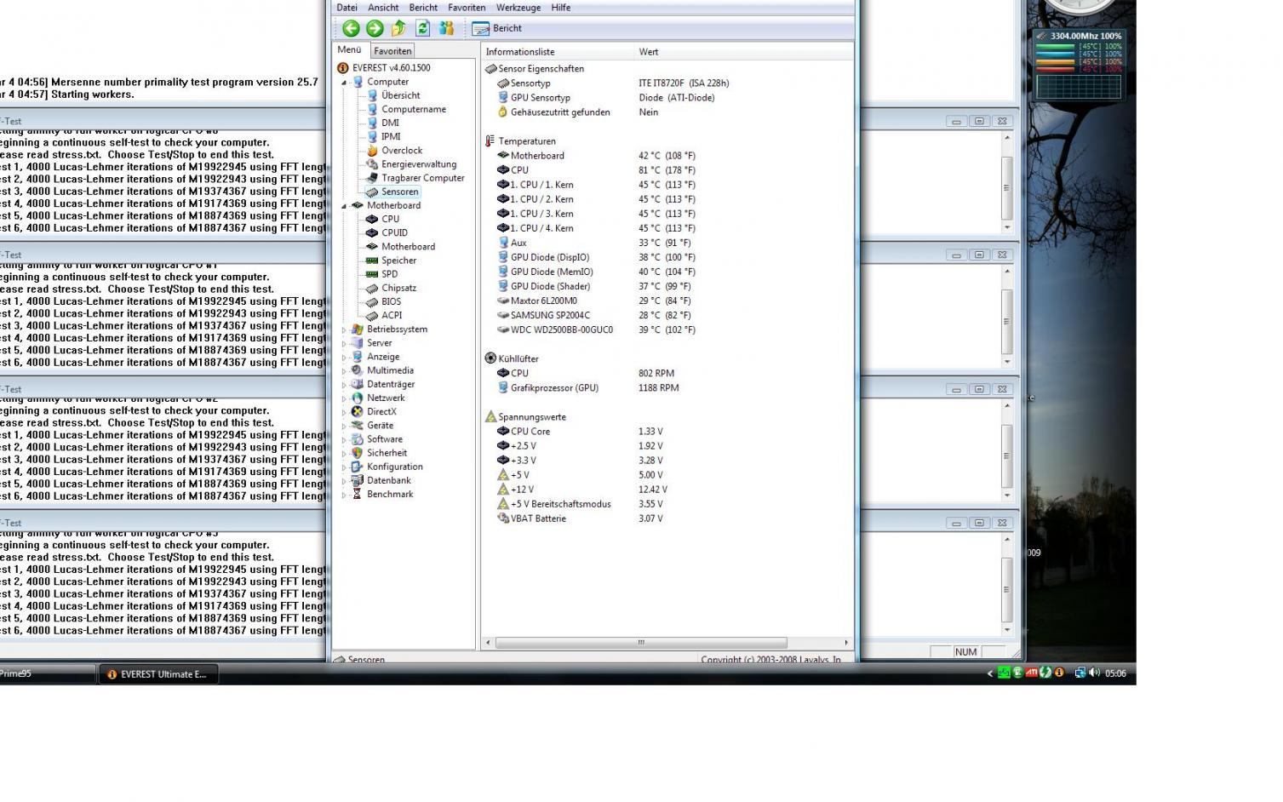Expand the Anzeige node
Viewport: 1283px width, 802px height.
click(x=344, y=358)
